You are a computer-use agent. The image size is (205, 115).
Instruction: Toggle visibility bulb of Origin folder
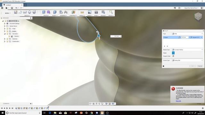click(7, 29)
